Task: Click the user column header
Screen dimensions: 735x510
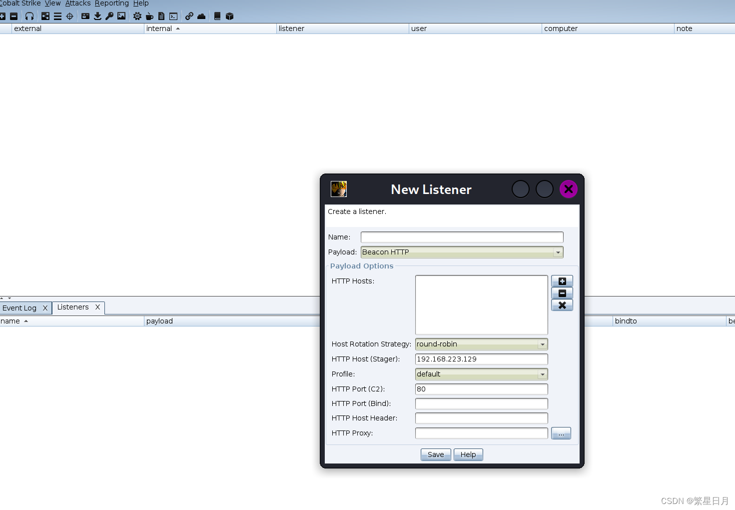Action: (475, 28)
